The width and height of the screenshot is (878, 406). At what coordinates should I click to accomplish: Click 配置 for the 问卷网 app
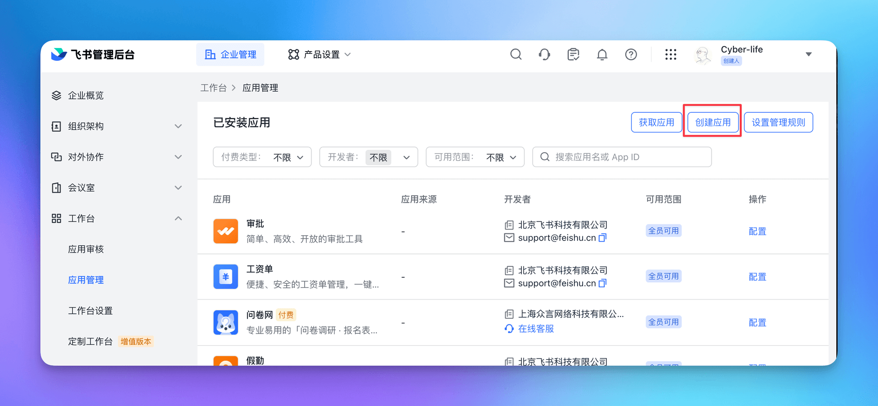pyautogui.click(x=757, y=322)
